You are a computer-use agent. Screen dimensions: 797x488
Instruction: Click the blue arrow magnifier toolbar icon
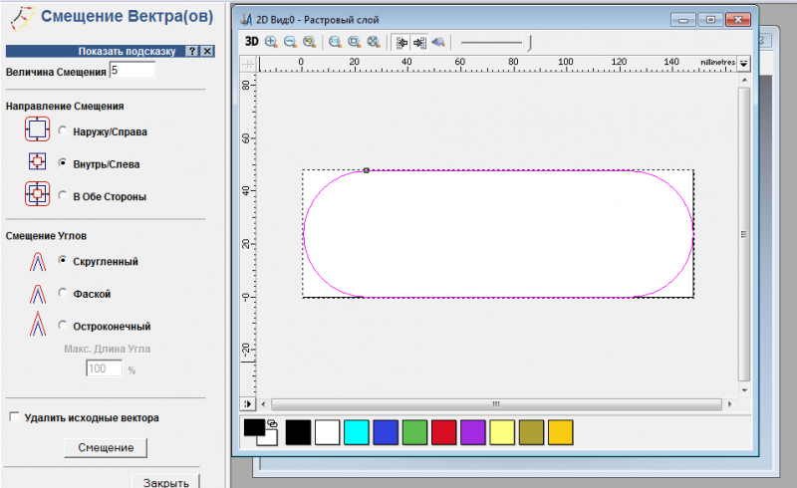(438, 42)
